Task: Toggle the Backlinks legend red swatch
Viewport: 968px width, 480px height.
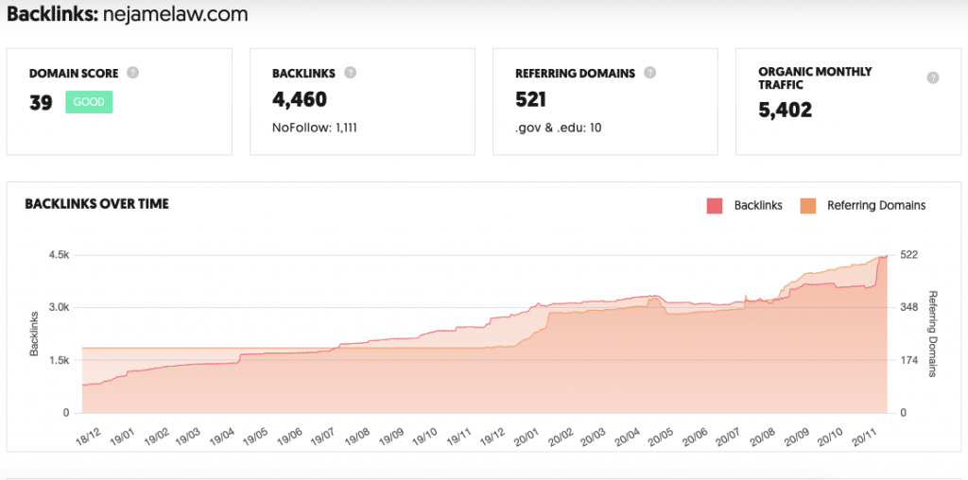Action: pos(715,206)
